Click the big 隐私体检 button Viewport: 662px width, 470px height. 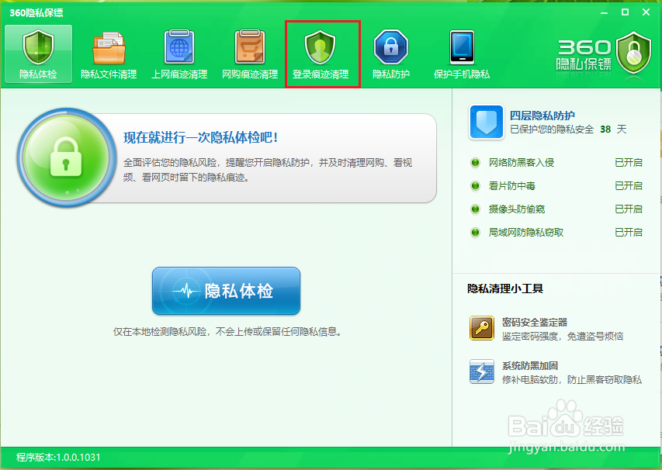coord(226,291)
